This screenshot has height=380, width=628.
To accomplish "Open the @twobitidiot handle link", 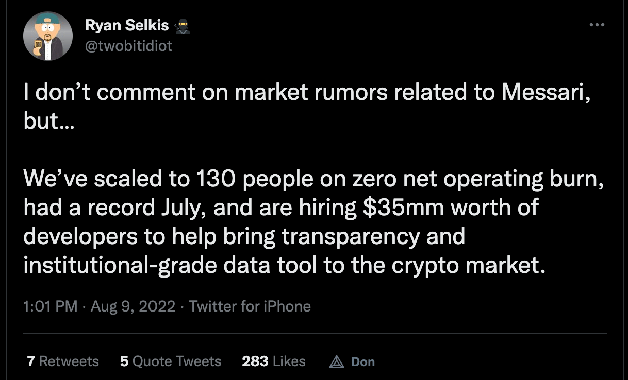I will click(128, 46).
